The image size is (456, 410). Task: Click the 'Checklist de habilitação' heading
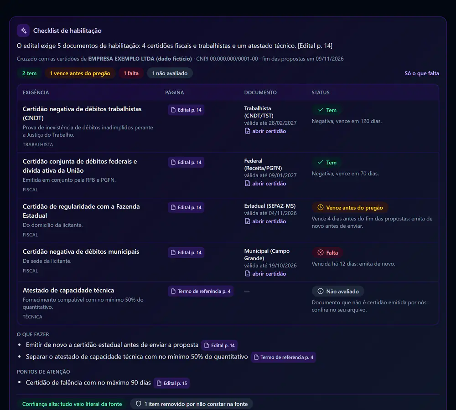click(x=67, y=31)
